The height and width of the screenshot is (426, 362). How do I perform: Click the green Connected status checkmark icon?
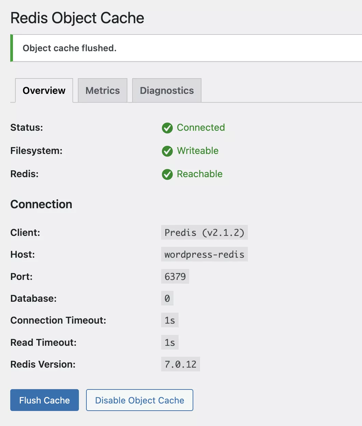[167, 128]
